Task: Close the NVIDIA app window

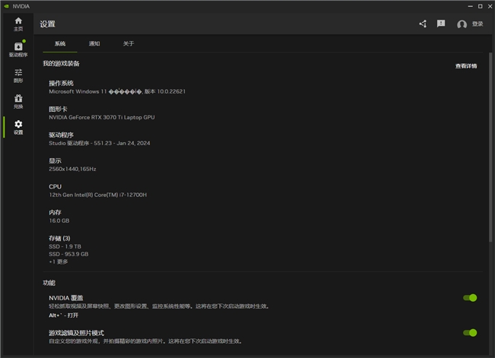Action: (490, 6)
